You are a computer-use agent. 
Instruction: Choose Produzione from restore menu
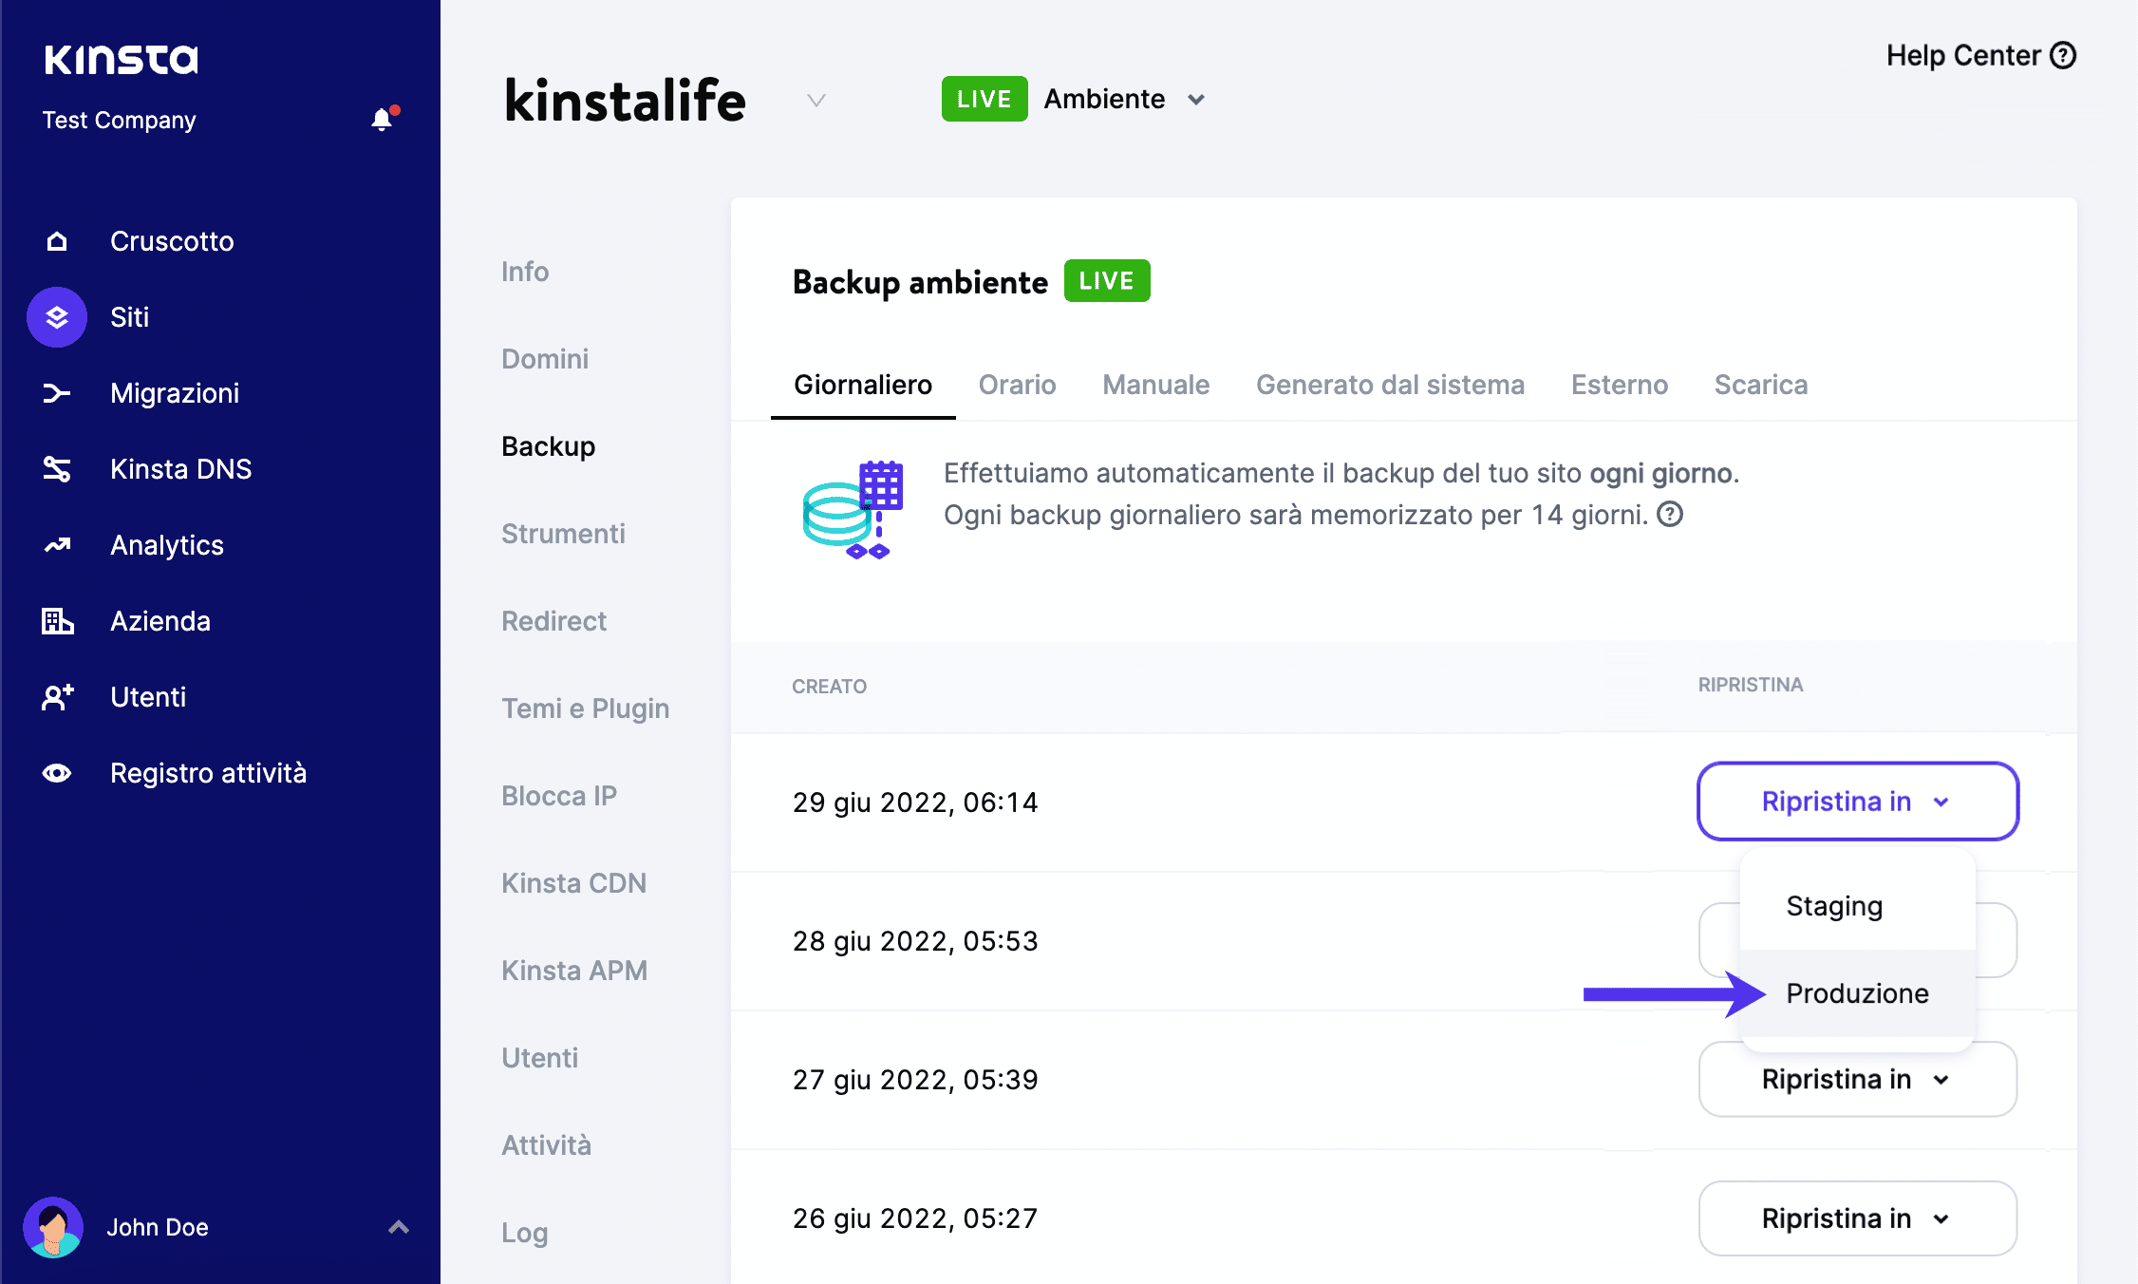point(1858,993)
